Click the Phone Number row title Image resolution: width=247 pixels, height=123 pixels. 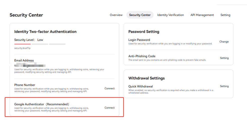tap(25, 85)
